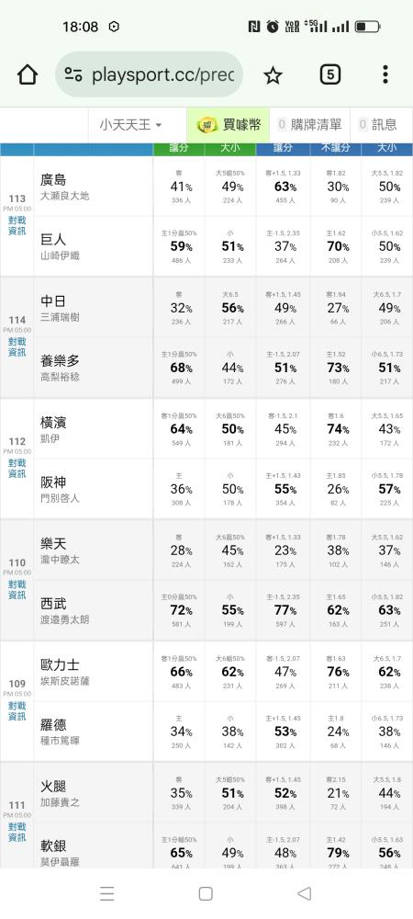The width and height of the screenshot is (413, 919).
Task: Tap the Android recent apps menu button
Action: coord(107,893)
